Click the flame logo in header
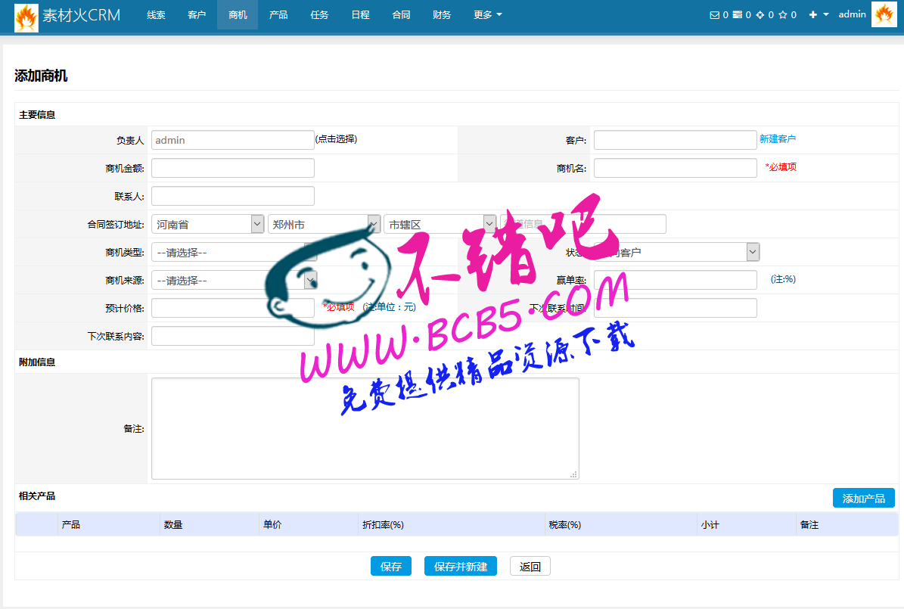 [26, 17]
